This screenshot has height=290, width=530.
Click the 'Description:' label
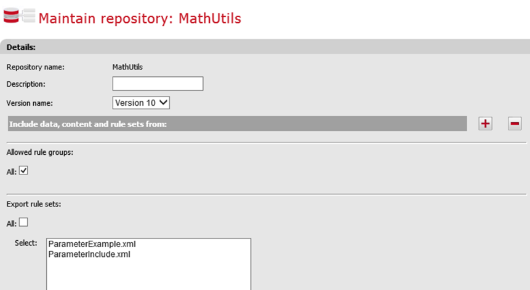[x=26, y=84]
